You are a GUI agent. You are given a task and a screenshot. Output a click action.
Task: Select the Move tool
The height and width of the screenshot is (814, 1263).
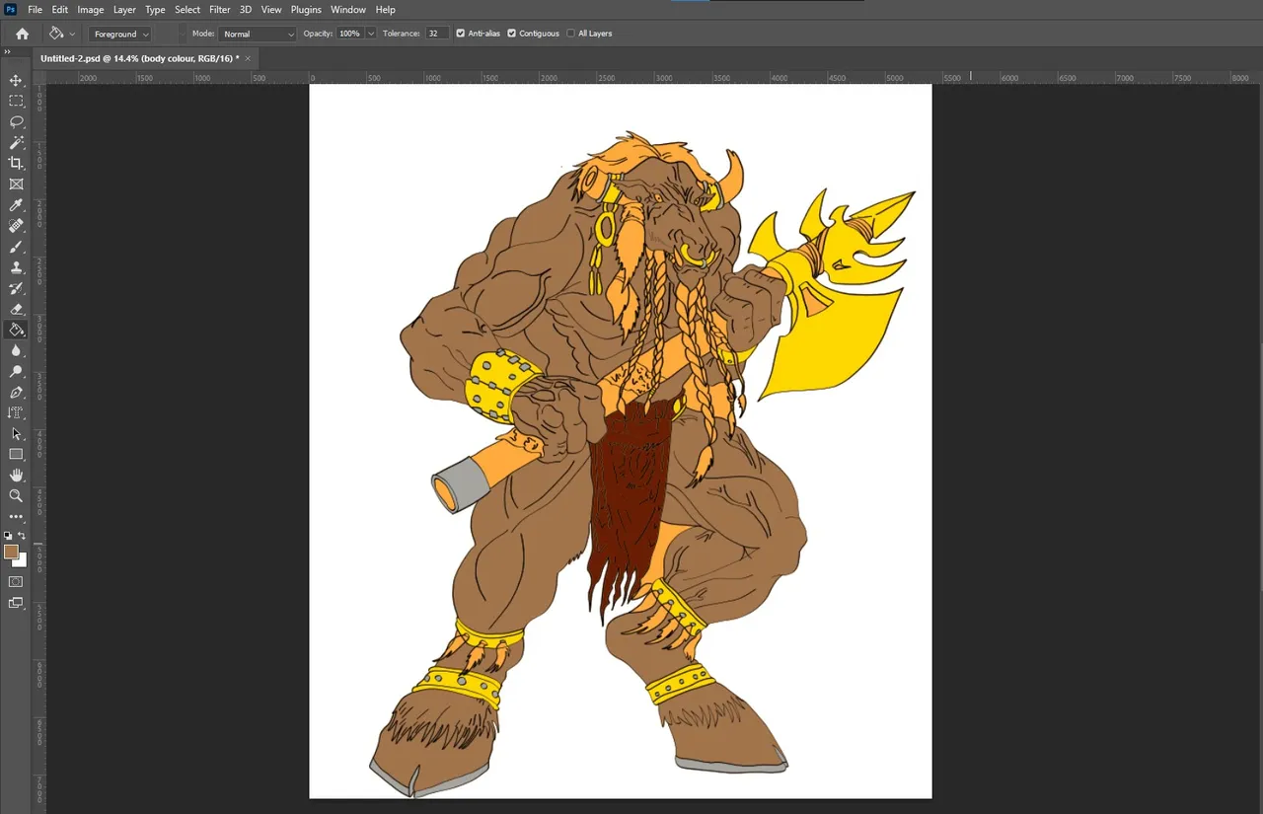pyautogui.click(x=16, y=80)
